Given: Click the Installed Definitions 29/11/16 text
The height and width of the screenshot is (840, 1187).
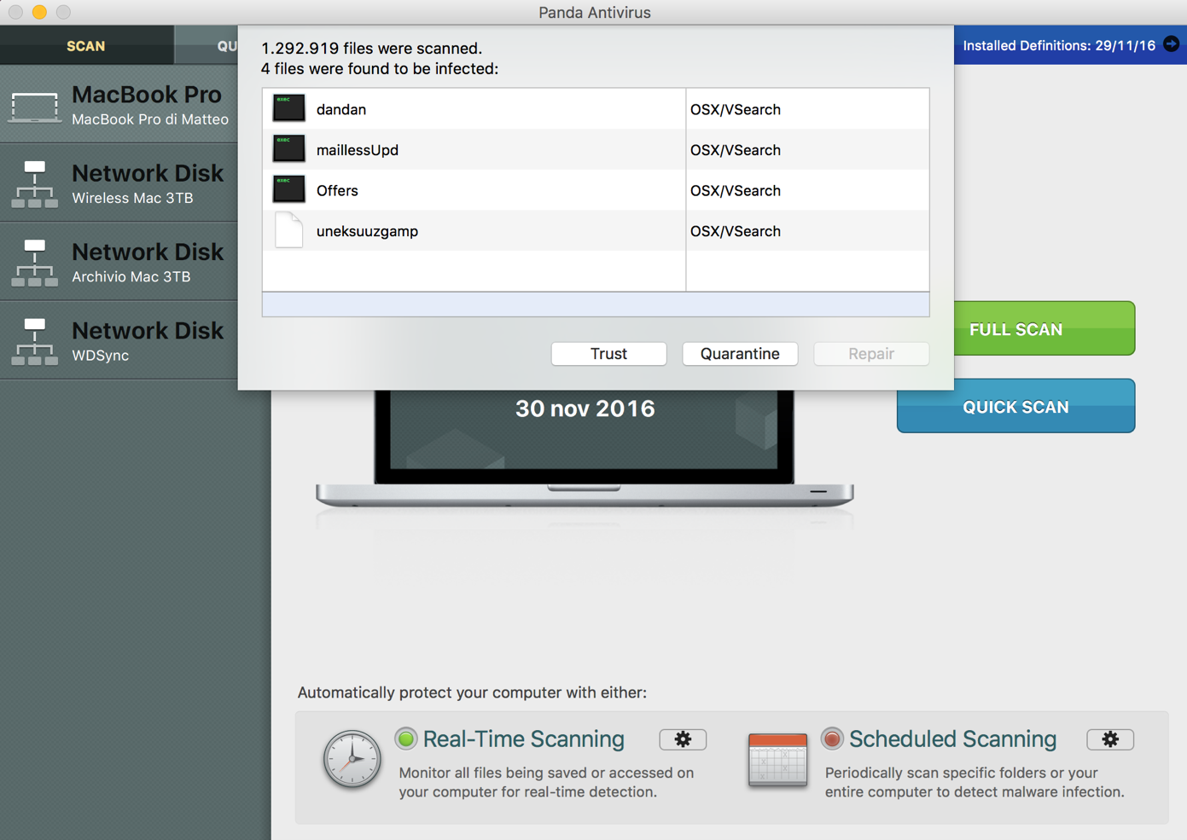Looking at the screenshot, I should tap(1059, 45).
